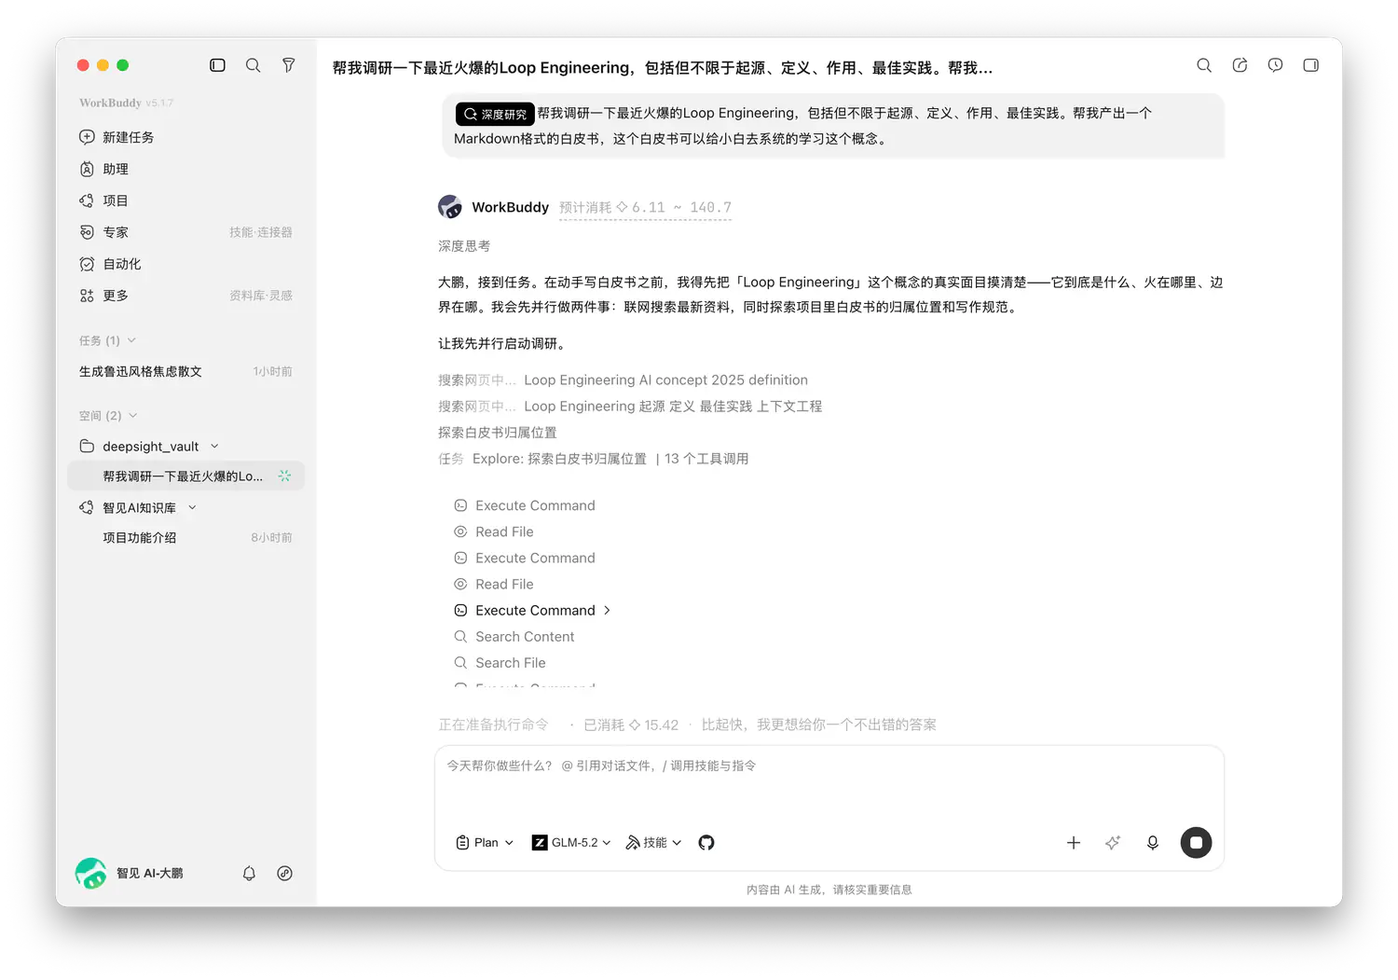
Task: Collapse the 空间 (2) section chevron
Action: click(x=133, y=416)
